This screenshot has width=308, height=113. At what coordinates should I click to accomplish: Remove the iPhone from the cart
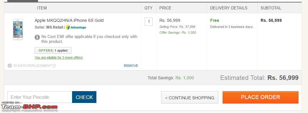(131, 66)
